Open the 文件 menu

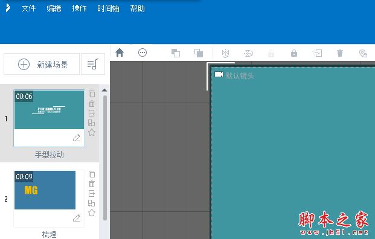pos(28,8)
